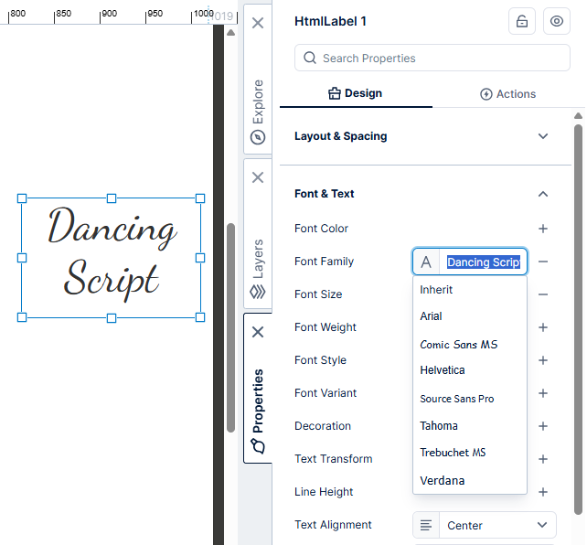Click the canvas vertical scrollbar thumb
The width and height of the screenshot is (587, 545).
click(231, 328)
